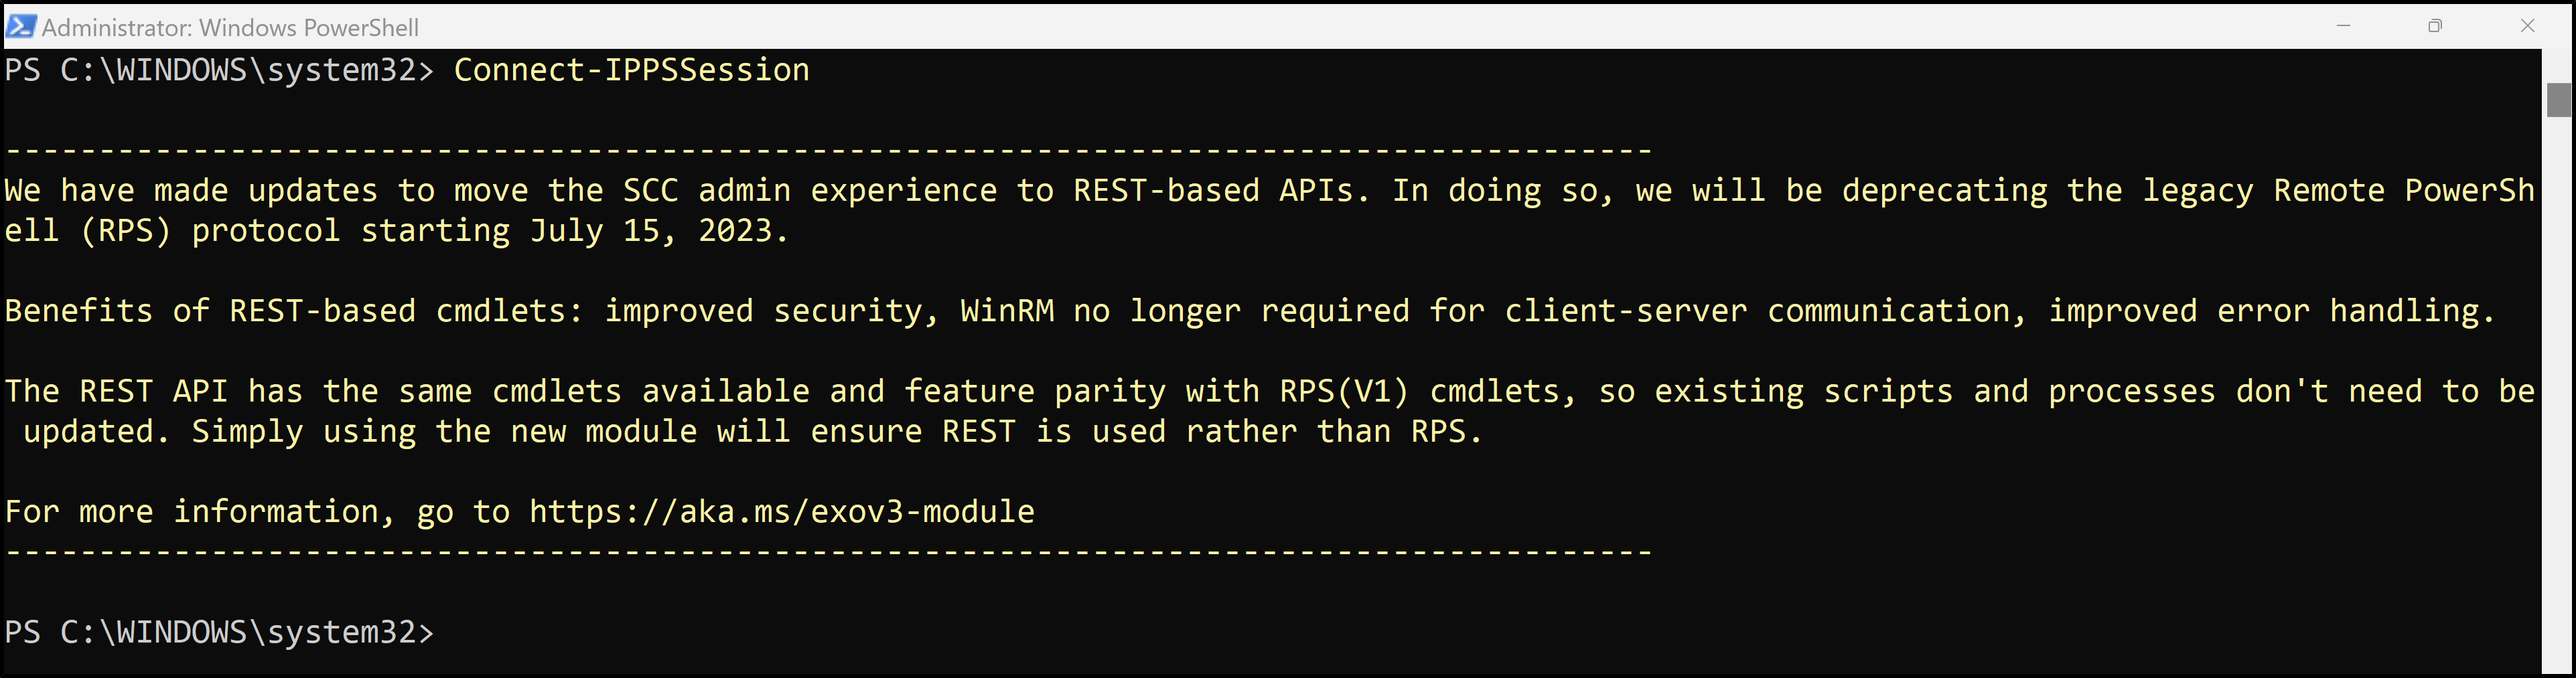Click the active PS C:\WINDOWS\system32> prompt

[218, 631]
